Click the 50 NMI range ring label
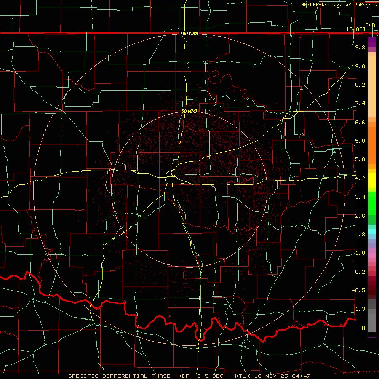The height and width of the screenshot is (379, 379). click(189, 111)
